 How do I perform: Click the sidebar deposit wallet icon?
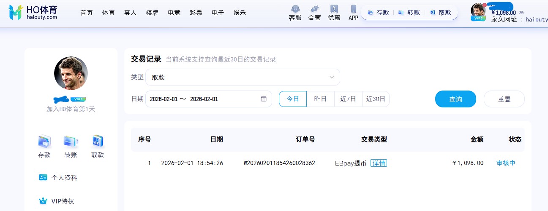(44, 142)
